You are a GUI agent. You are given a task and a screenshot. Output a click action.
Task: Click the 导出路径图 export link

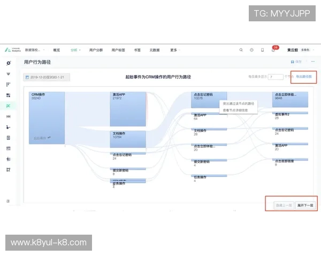point(304,77)
